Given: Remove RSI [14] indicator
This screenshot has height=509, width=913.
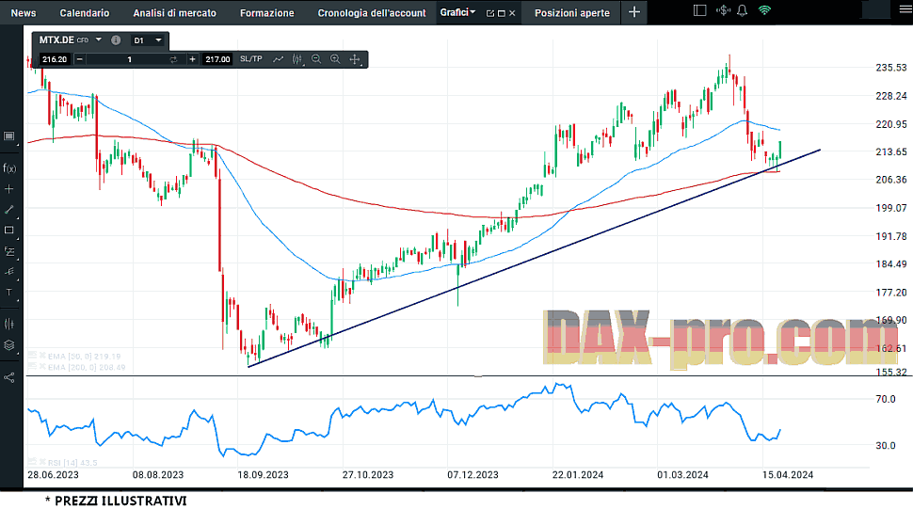Looking at the screenshot, I should (42, 462).
